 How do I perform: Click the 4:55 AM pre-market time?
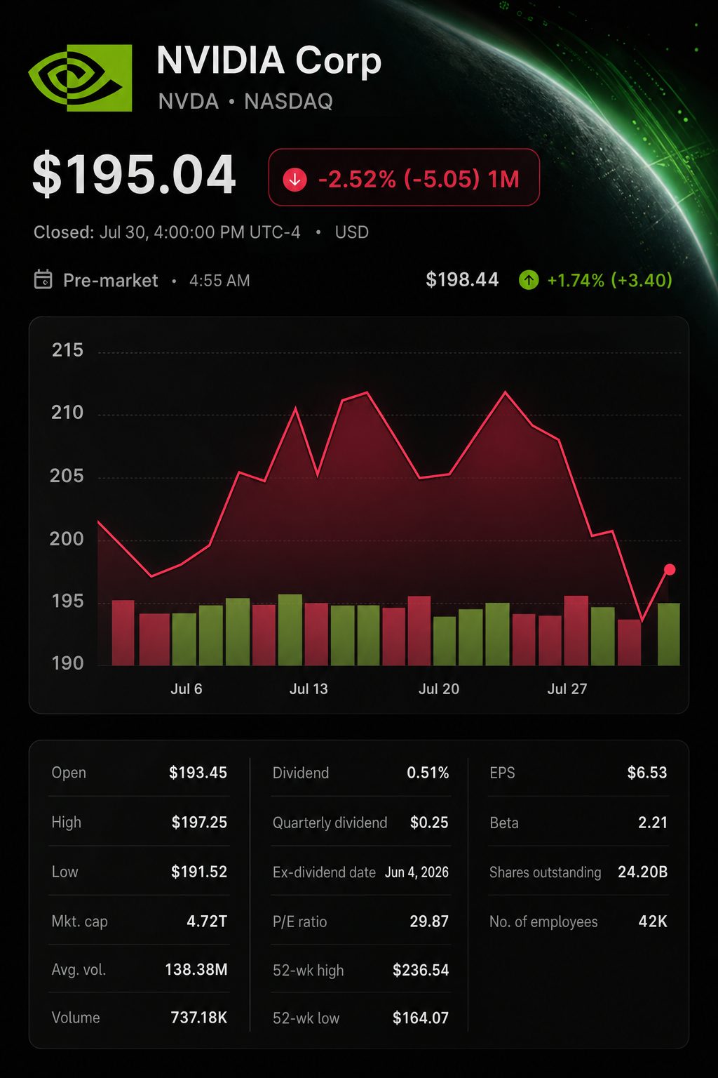pos(219,281)
